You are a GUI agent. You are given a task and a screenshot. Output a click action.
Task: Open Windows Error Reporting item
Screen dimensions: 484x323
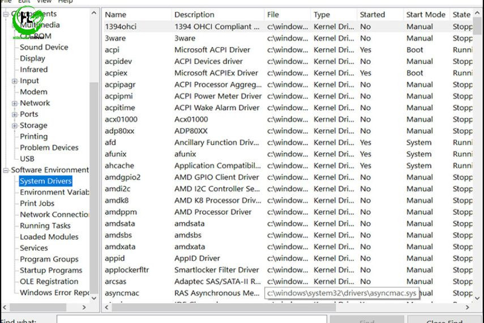(54, 292)
